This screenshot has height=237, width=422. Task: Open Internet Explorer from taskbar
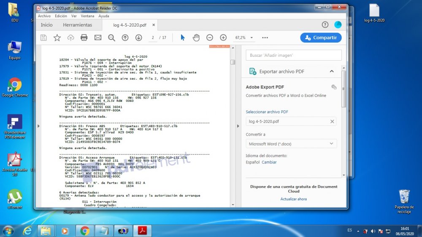27,231
